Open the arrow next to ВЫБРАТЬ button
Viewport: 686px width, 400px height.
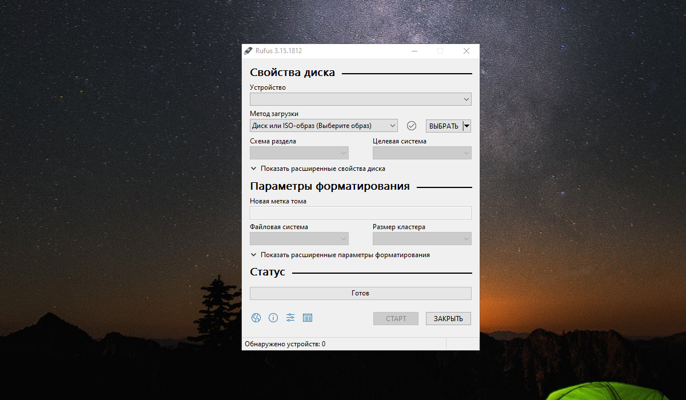[x=466, y=126]
